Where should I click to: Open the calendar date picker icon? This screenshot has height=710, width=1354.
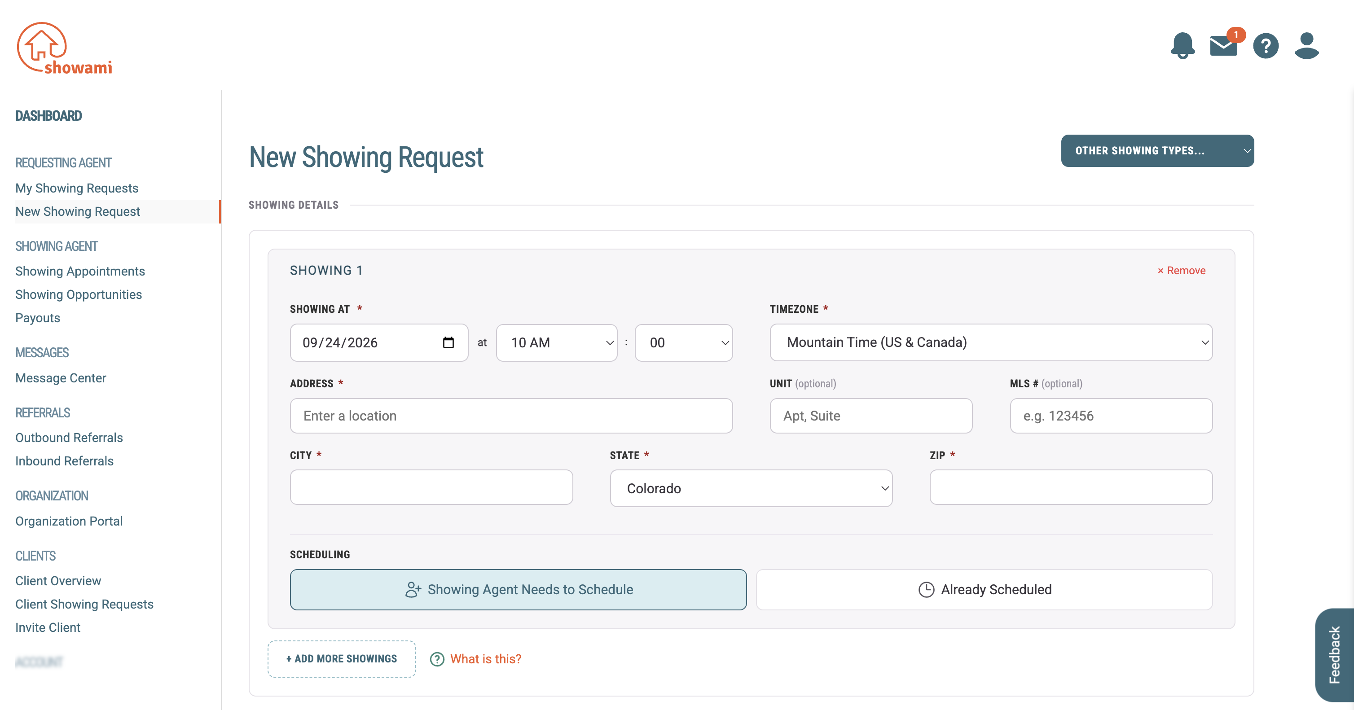[x=448, y=342]
